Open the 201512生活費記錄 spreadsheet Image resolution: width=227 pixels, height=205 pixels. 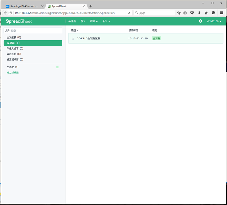click(x=89, y=38)
